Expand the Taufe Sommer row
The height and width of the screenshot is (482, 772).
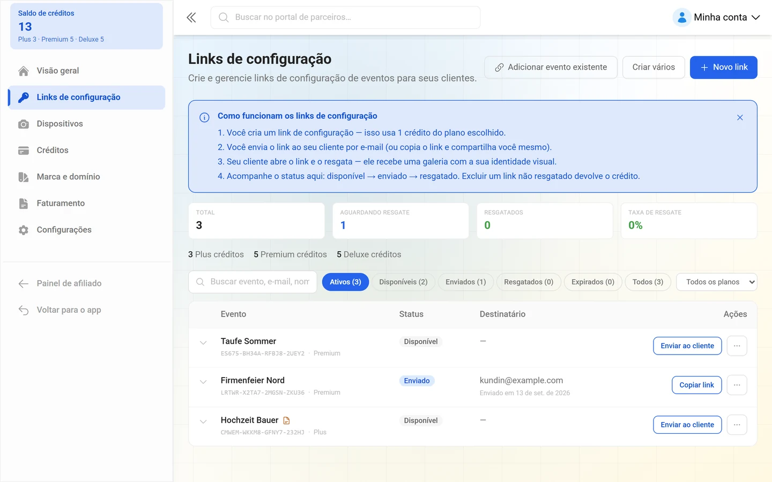(203, 343)
